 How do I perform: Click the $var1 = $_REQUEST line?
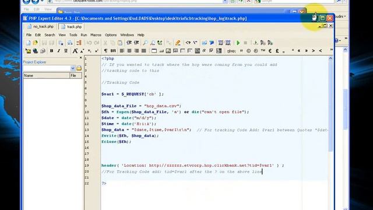pyautogui.click(x=132, y=94)
